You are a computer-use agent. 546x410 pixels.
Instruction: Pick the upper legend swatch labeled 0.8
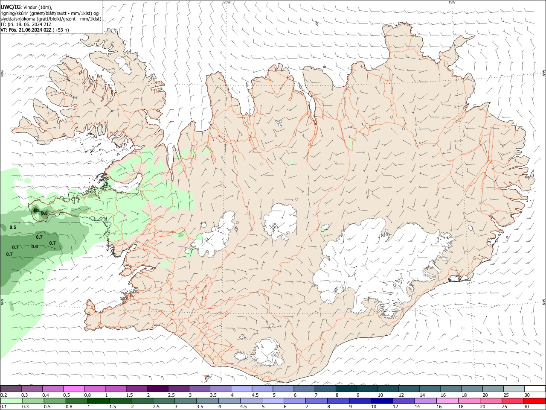(x=94, y=389)
